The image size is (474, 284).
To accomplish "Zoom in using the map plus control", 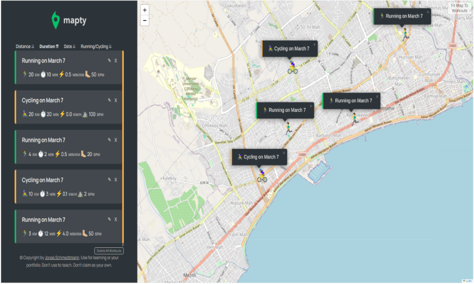I will [x=144, y=10].
